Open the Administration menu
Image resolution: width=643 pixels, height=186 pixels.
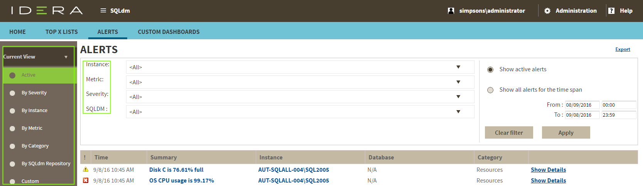[x=576, y=11]
